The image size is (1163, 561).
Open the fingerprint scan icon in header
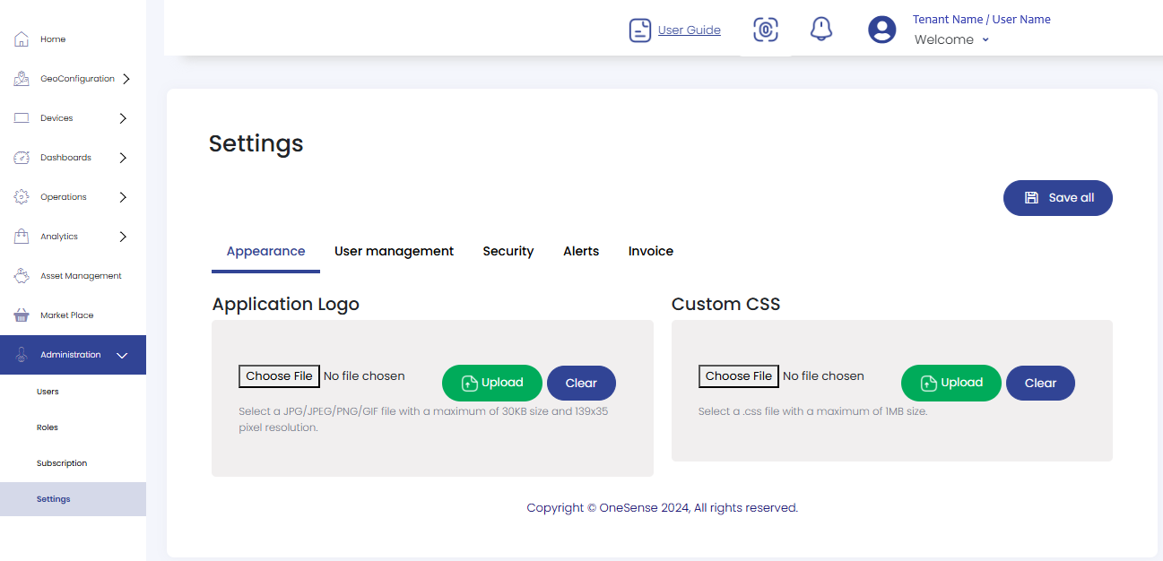[765, 30]
